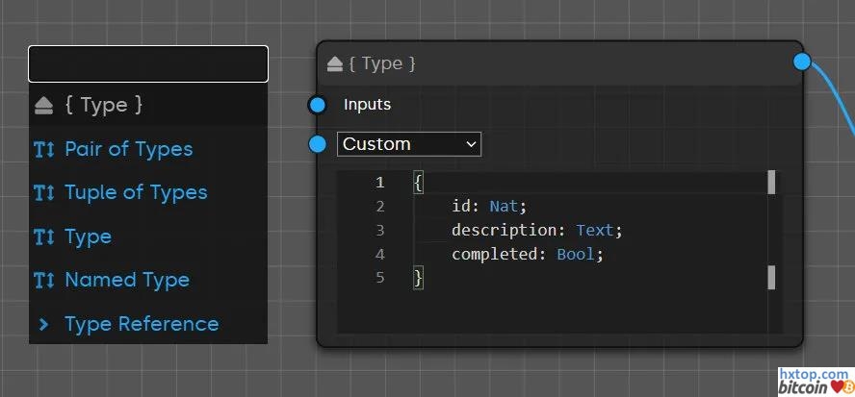Click the search input field above the list
Image resolution: width=855 pixels, height=397 pixels.
coord(148,63)
